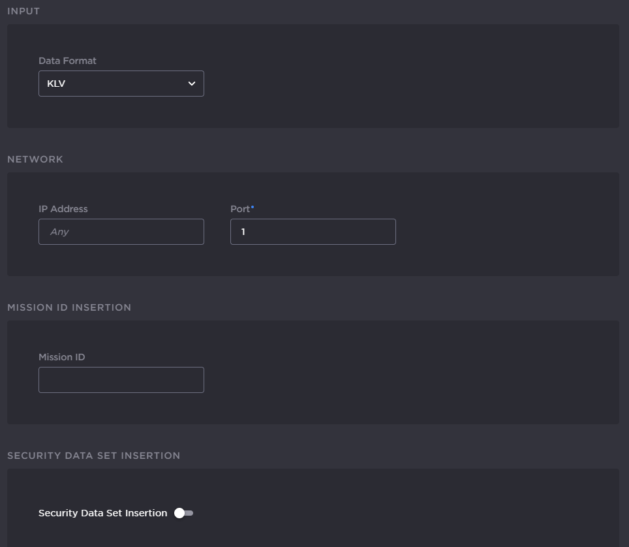Click the NETWORK section header
The image size is (629, 547).
coord(35,159)
